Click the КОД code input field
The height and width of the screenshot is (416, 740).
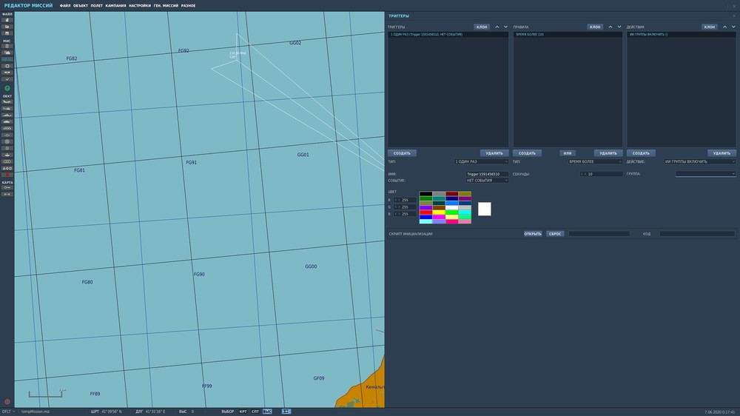tap(697, 234)
